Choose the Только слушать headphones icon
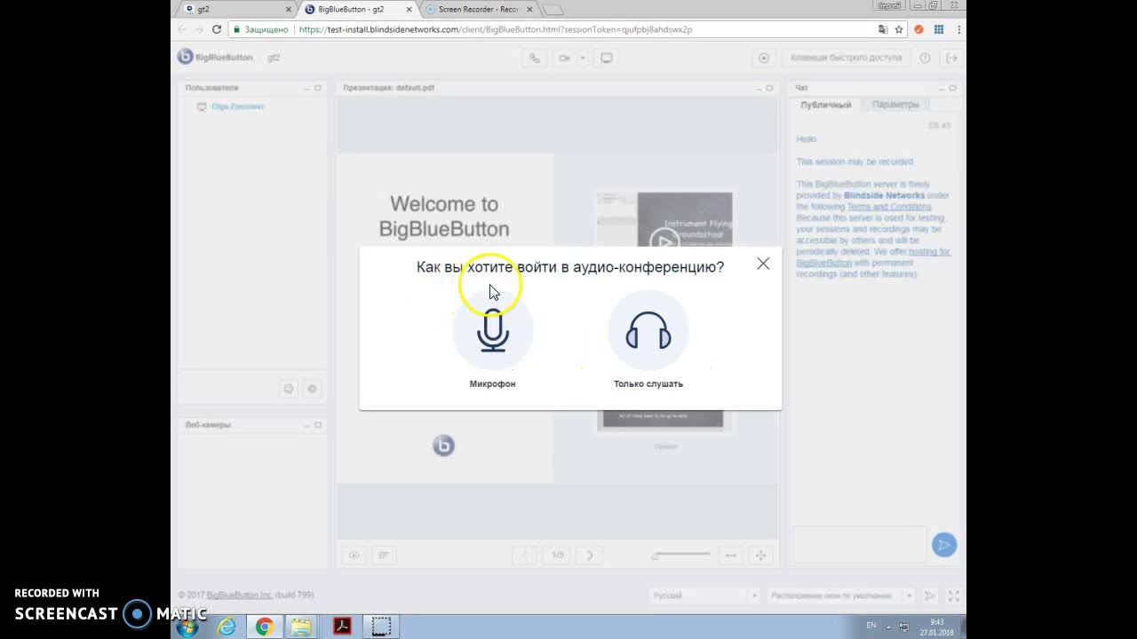Screen dimensions: 1137x639 coord(648,331)
